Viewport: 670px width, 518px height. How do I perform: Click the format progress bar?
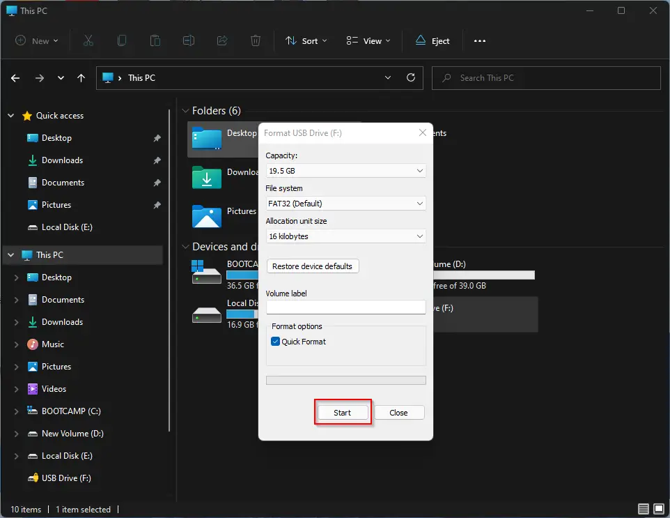[x=345, y=380]
